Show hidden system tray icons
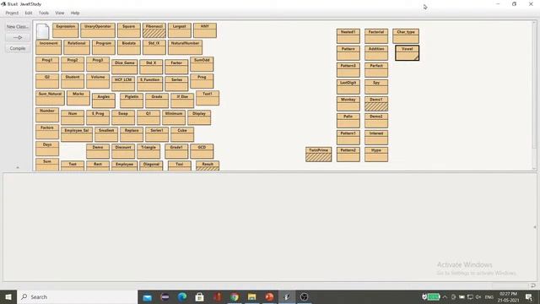540x304 pixels. (445, 296)
